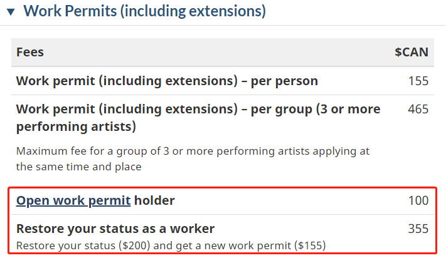
Task: Click the 355 restoration fee amount
Action: point(418,229)
